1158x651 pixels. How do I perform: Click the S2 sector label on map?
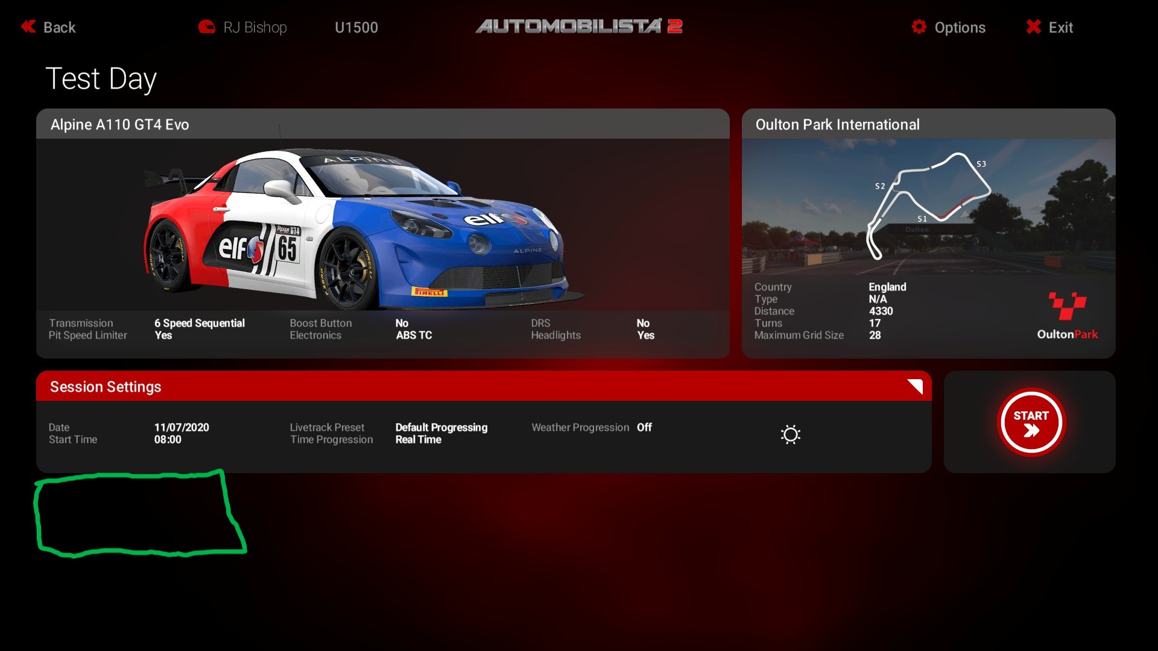[x=880, y=186]
